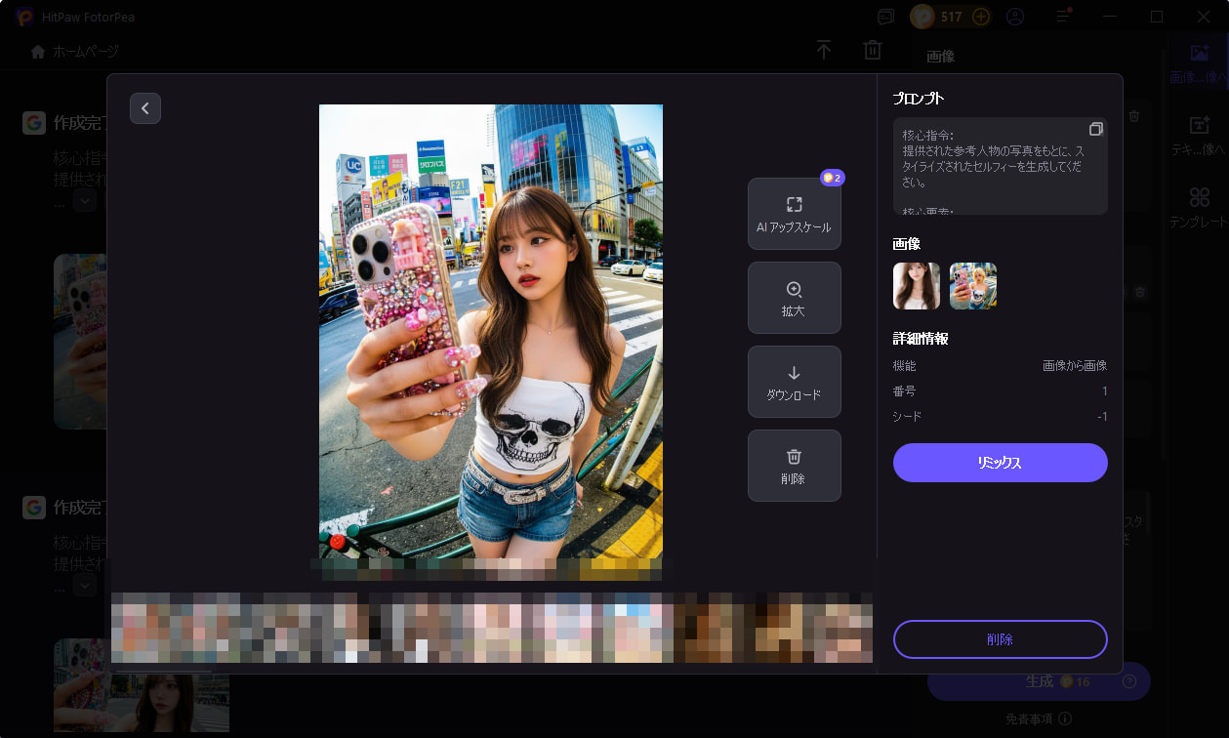
Task: Click the 拡大 zoom button
Action: pos(794,298)
